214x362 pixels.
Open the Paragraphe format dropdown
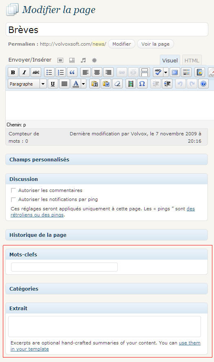coord(27,84)
